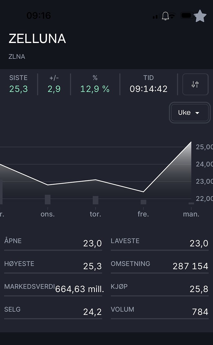This screenshot has height=345, width=213.
Task: Tap the man. peak on chart
Action: click(191, 142)
